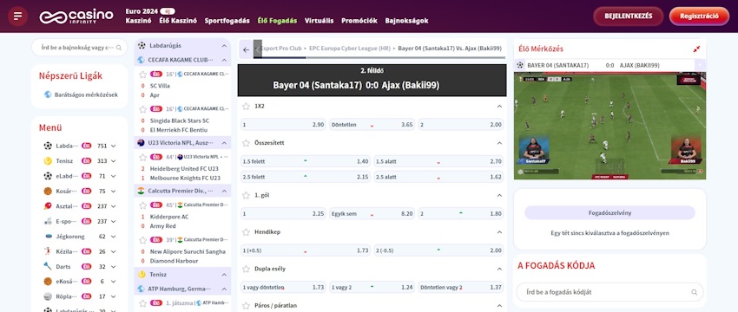Viewport: 738px width, 312px height.
Task: Click the league search input field
Action: click(79, 48)
